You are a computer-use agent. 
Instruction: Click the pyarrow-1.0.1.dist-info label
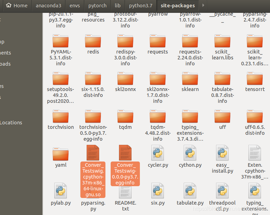pos(190,20)
